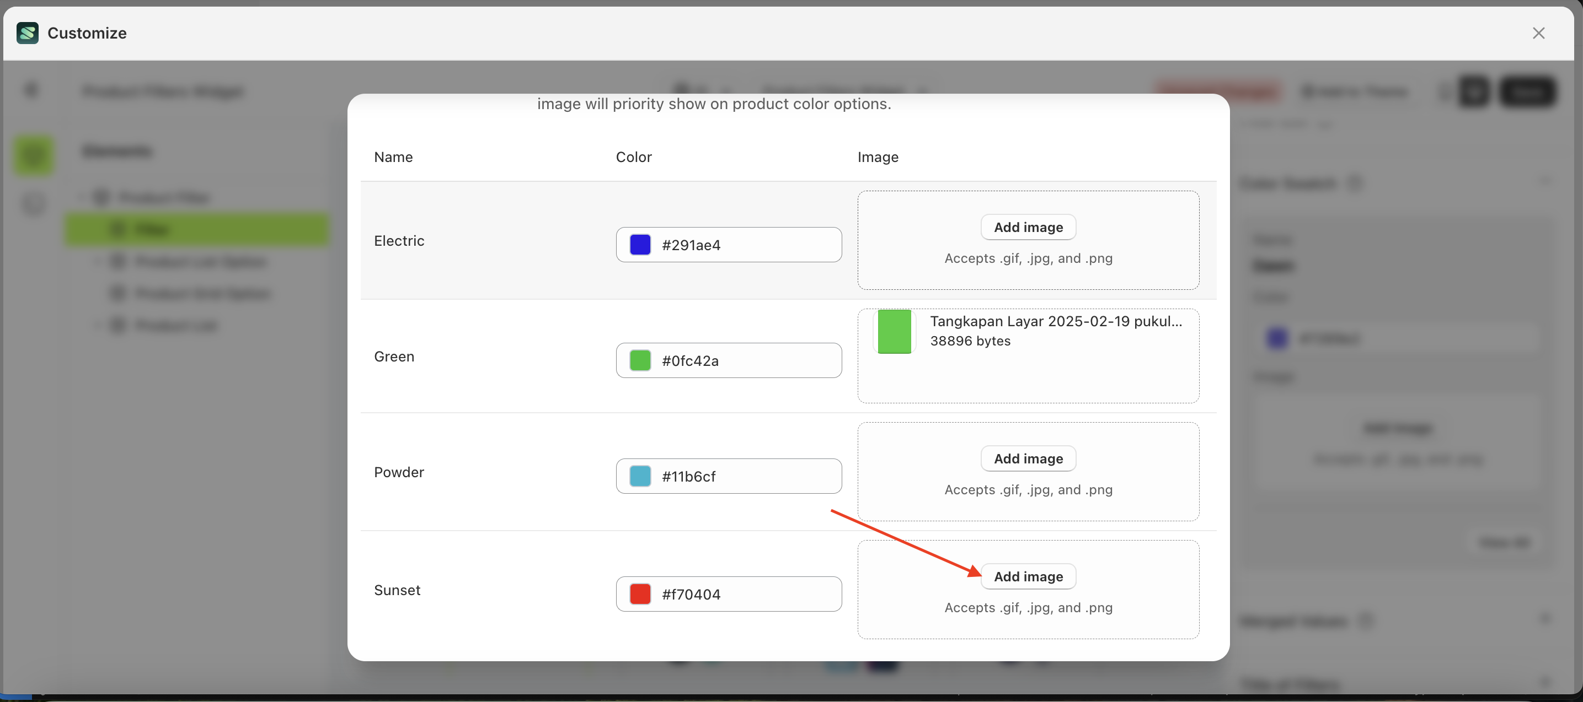Viewport: 1583px width, 702px height.
Task: Click the green swatch beside #0fc42a
Action: pos(640,360)
